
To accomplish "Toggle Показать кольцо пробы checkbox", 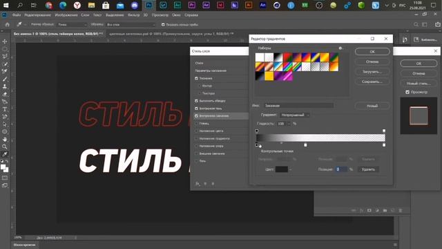I will tap(163, 25).
